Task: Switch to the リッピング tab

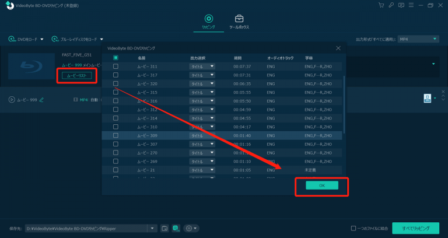Action: coord(208,23)
